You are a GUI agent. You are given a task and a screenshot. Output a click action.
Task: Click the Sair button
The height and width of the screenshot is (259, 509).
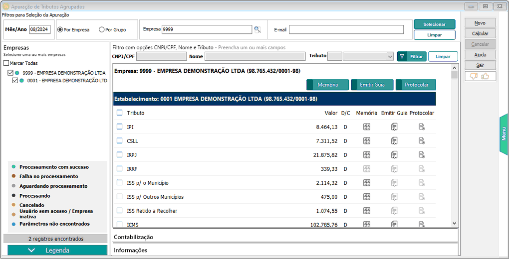[480, 65]
